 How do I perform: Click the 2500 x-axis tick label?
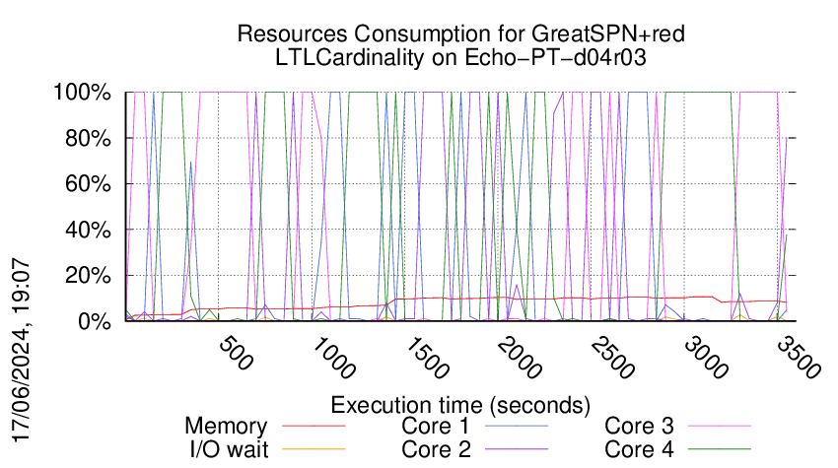612,358
